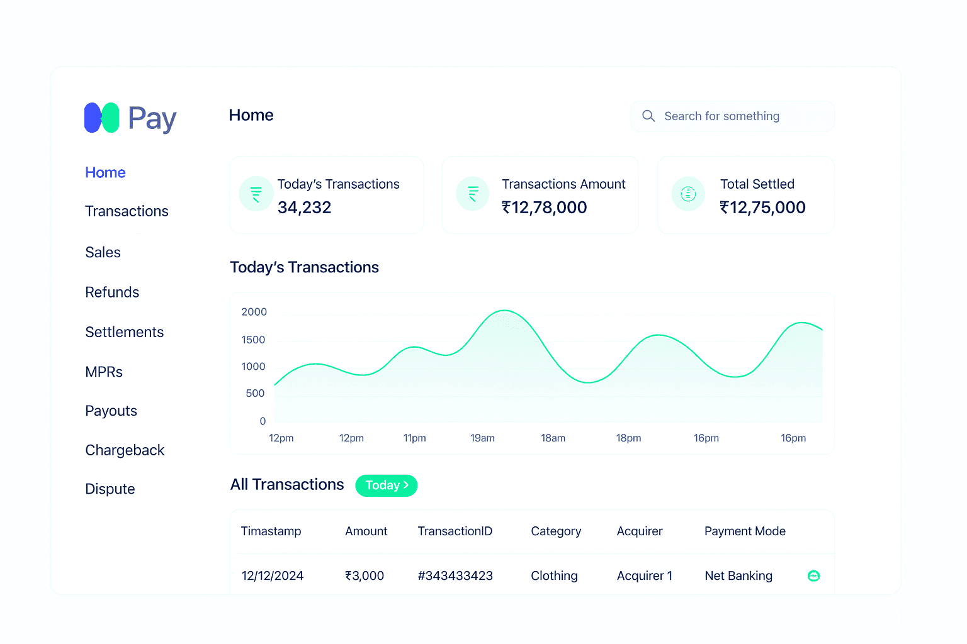Click the coin icon on Total Settled card
The height and width of the screenshot is (644, 967).
click(688, 194)
